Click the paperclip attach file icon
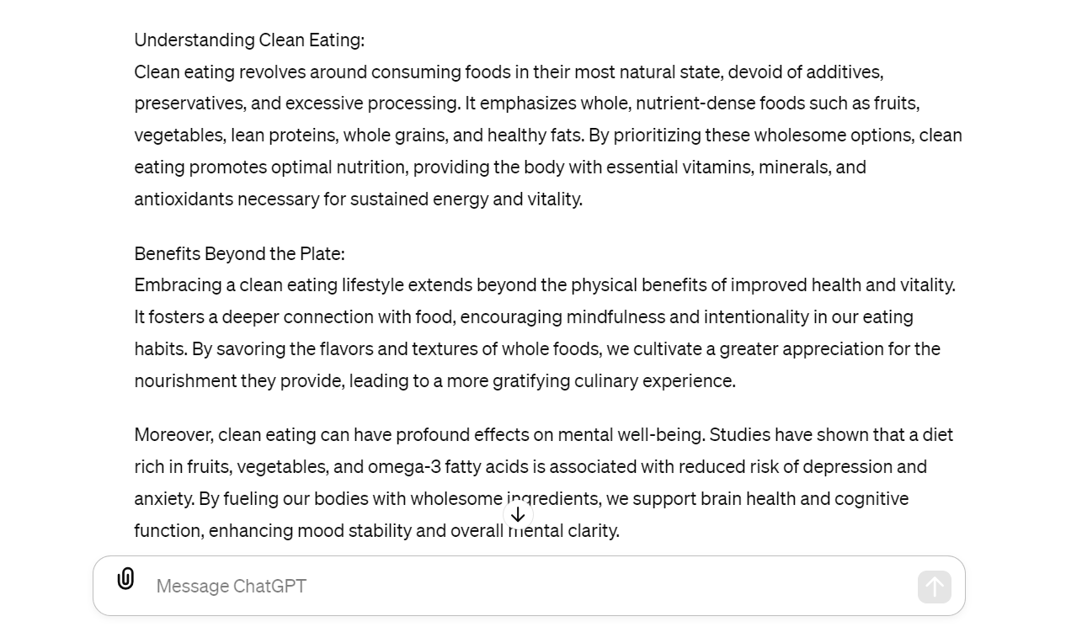1082x627 pixels. pyautogui.click(x=125, y=579)
